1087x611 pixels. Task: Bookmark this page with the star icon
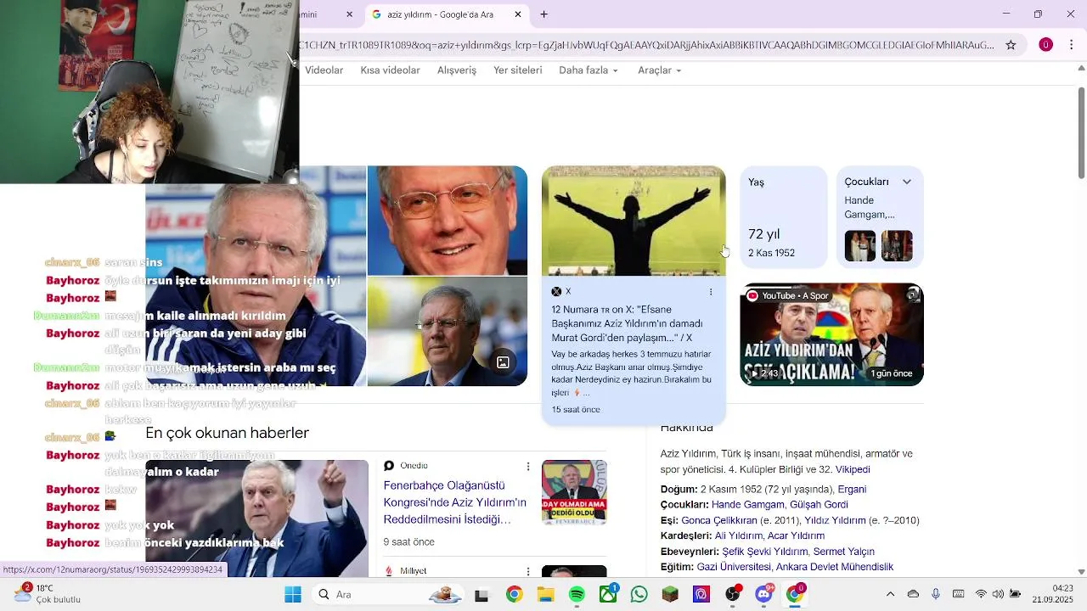1011,45
